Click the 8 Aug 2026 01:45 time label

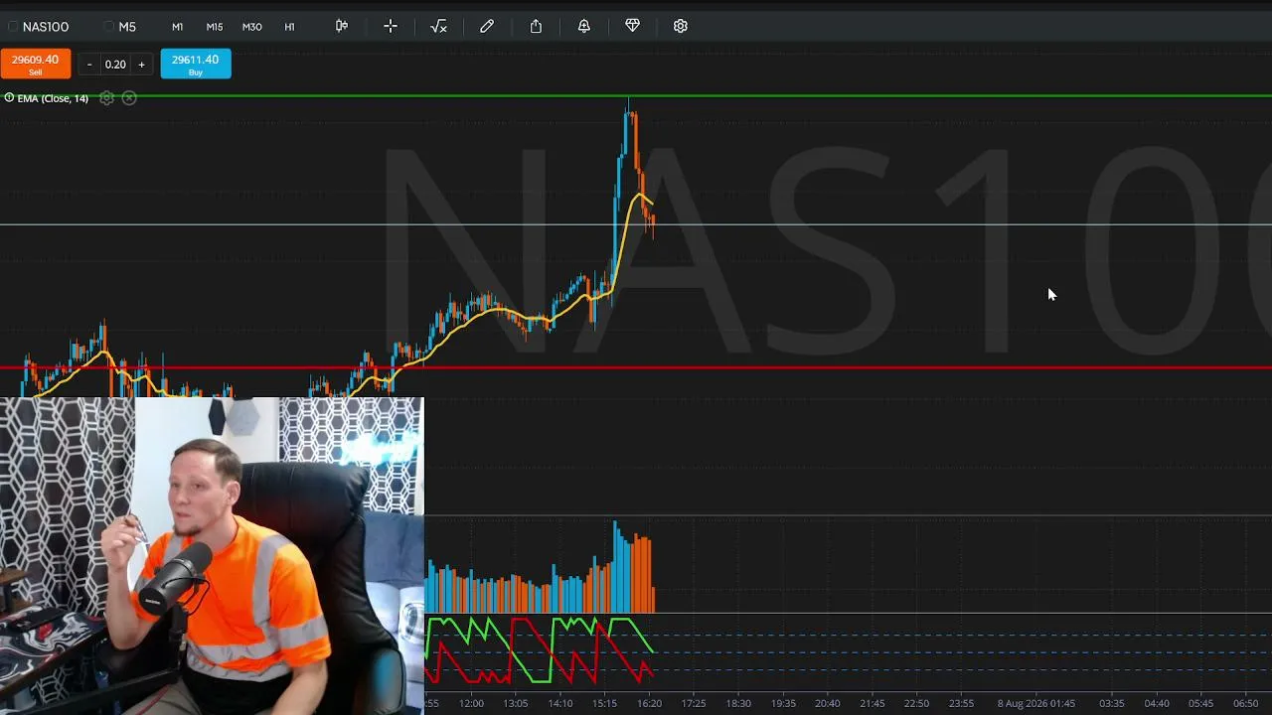pos(1036,703)
